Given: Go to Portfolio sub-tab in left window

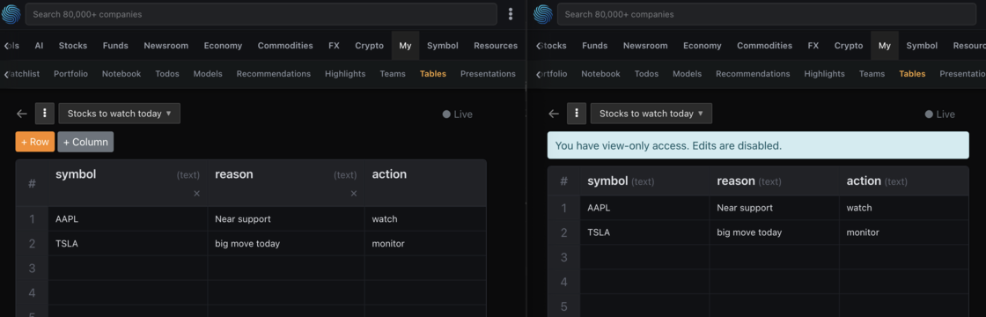Looking at the screenshot, I should [x=71, y=74].
